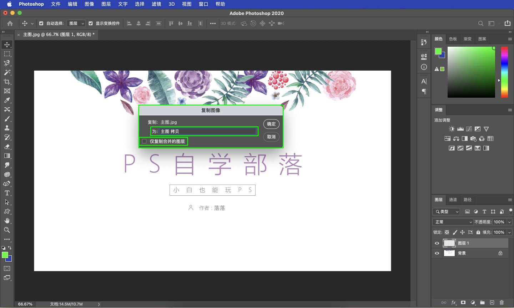Viewport: 514px width, 308px height.
Task: Check the 仅复制合并的图层 checkbox
Action: tap(144, 141)
